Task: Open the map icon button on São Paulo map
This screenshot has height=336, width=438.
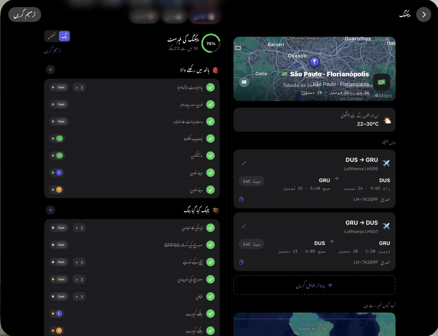Action: coord(244,82)
